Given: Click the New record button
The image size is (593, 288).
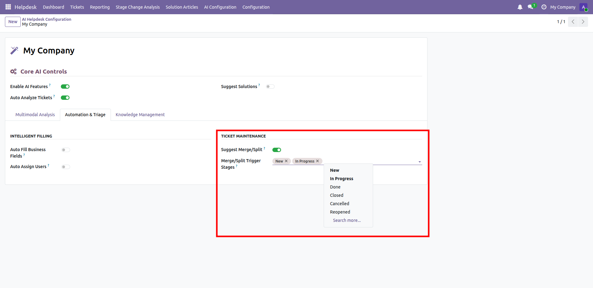Looking at the screenshot, I should [13, 22].
